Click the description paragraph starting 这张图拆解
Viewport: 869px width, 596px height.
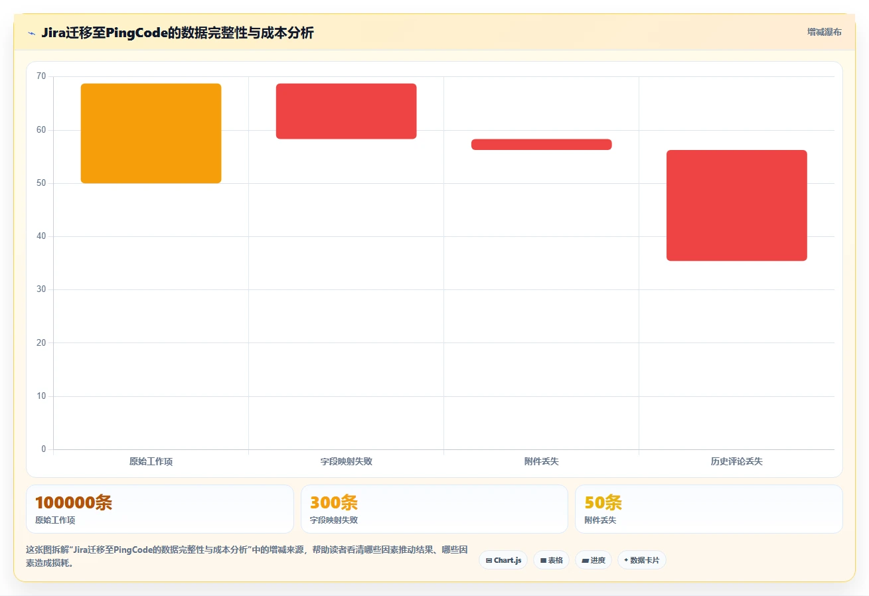click(x=247, y=556)
